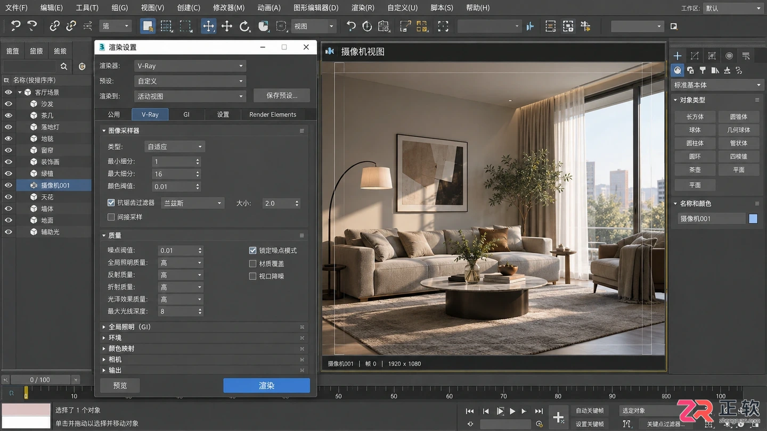
Task: Jump to the end frame
Action: click(539, 411)
